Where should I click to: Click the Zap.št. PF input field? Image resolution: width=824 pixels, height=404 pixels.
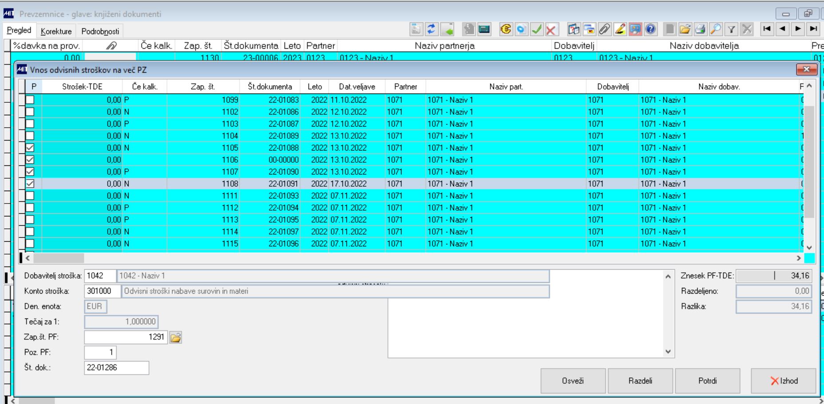tap(126, 337)
